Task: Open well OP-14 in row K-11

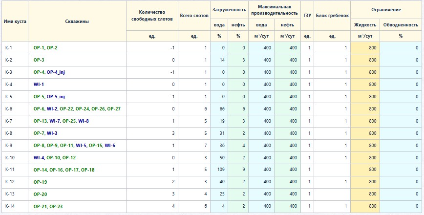Action: click(x=40, y=170)
